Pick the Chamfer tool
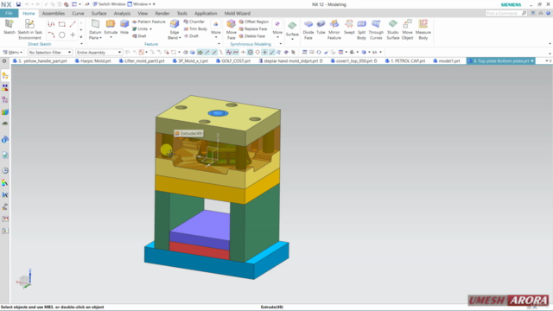Image resolution: width=553 pixels, height=311 pixels. click(x=194, y=22)
